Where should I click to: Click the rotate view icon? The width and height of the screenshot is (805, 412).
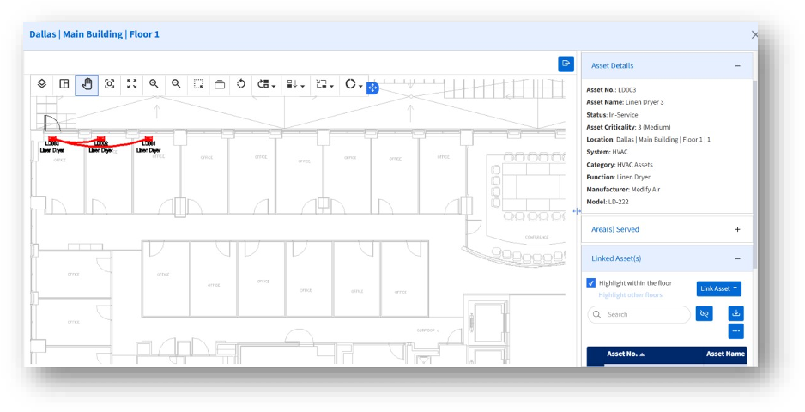pos(241,84)
